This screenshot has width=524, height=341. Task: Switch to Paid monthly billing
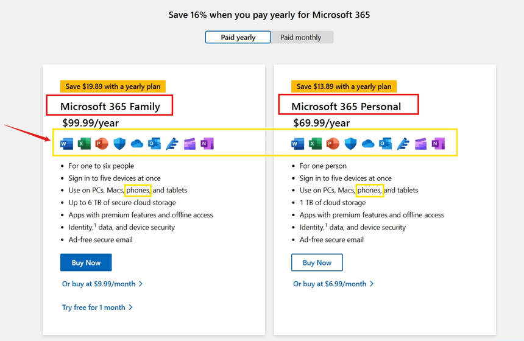301,38
